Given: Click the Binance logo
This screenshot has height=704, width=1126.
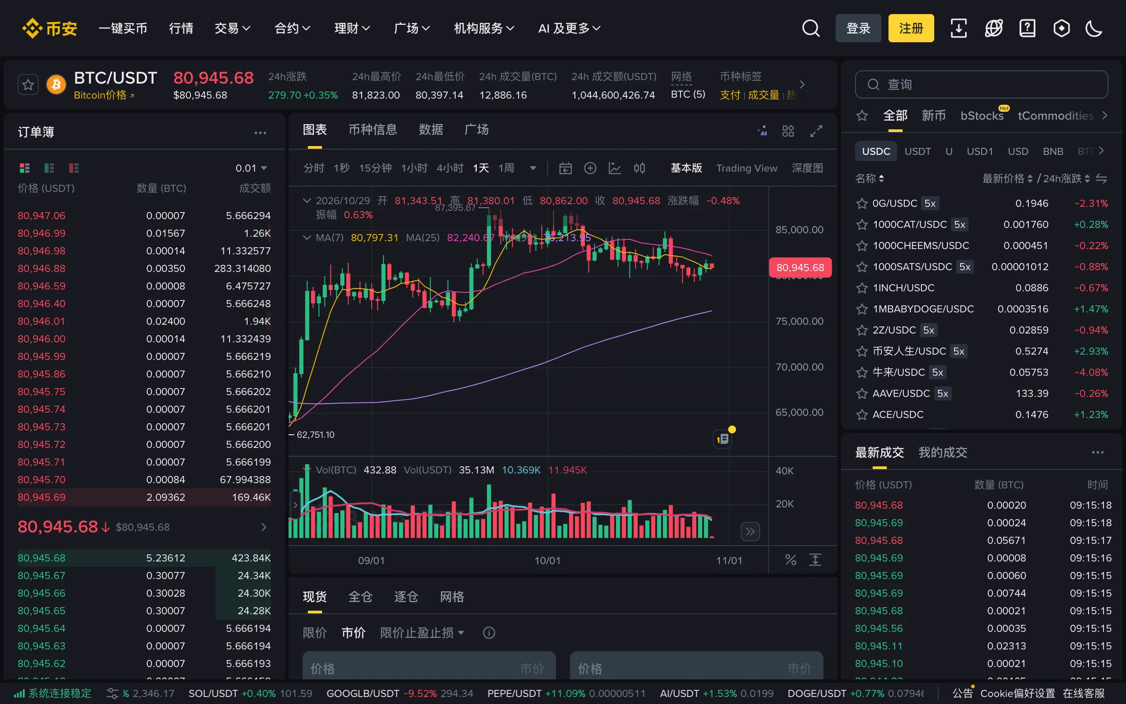Looking at the screenshot, I should click(x=49, y=29).
